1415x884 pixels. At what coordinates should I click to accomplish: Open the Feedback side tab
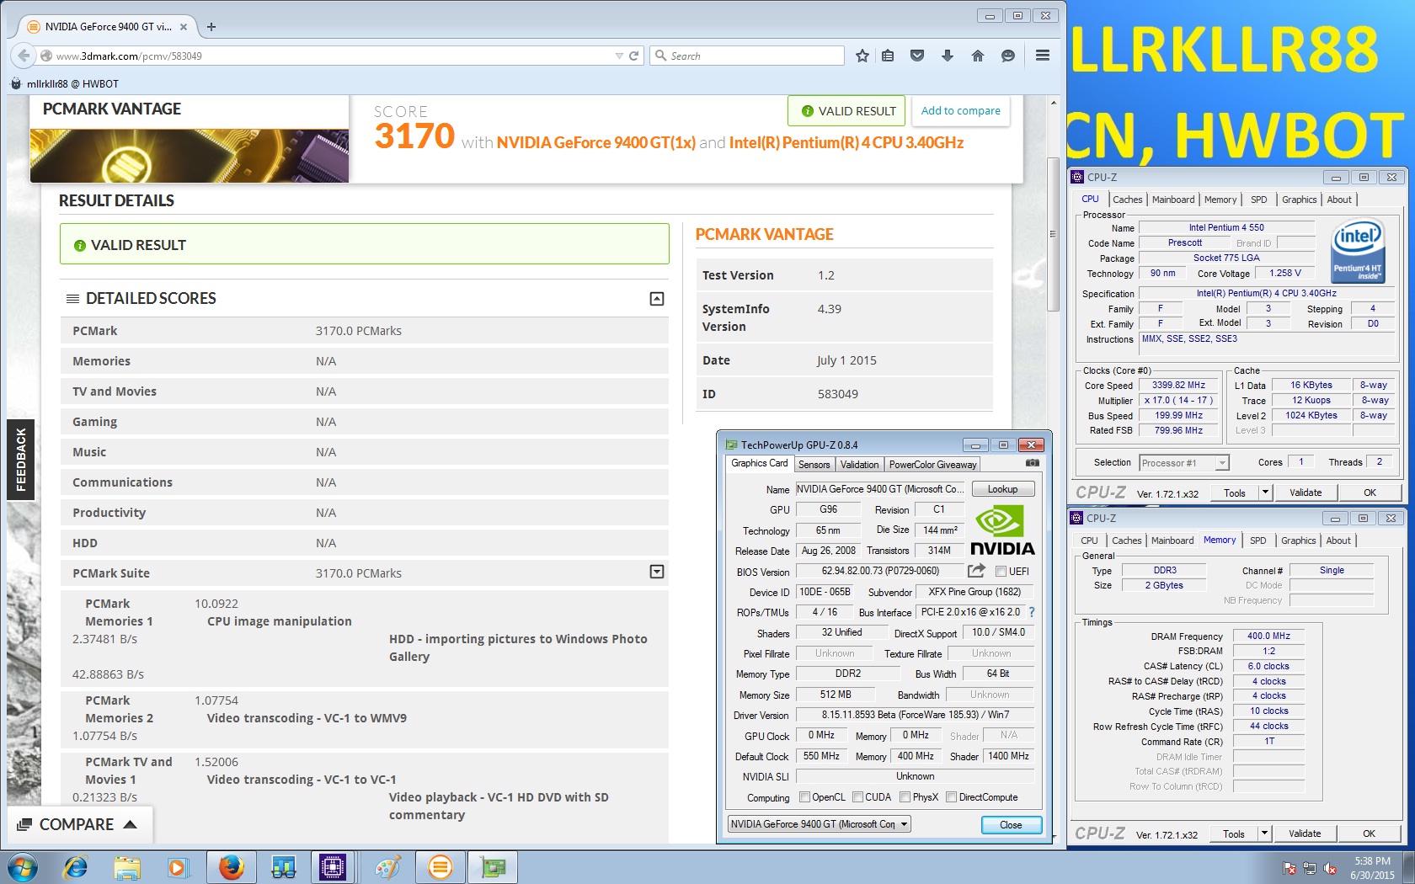20,460
